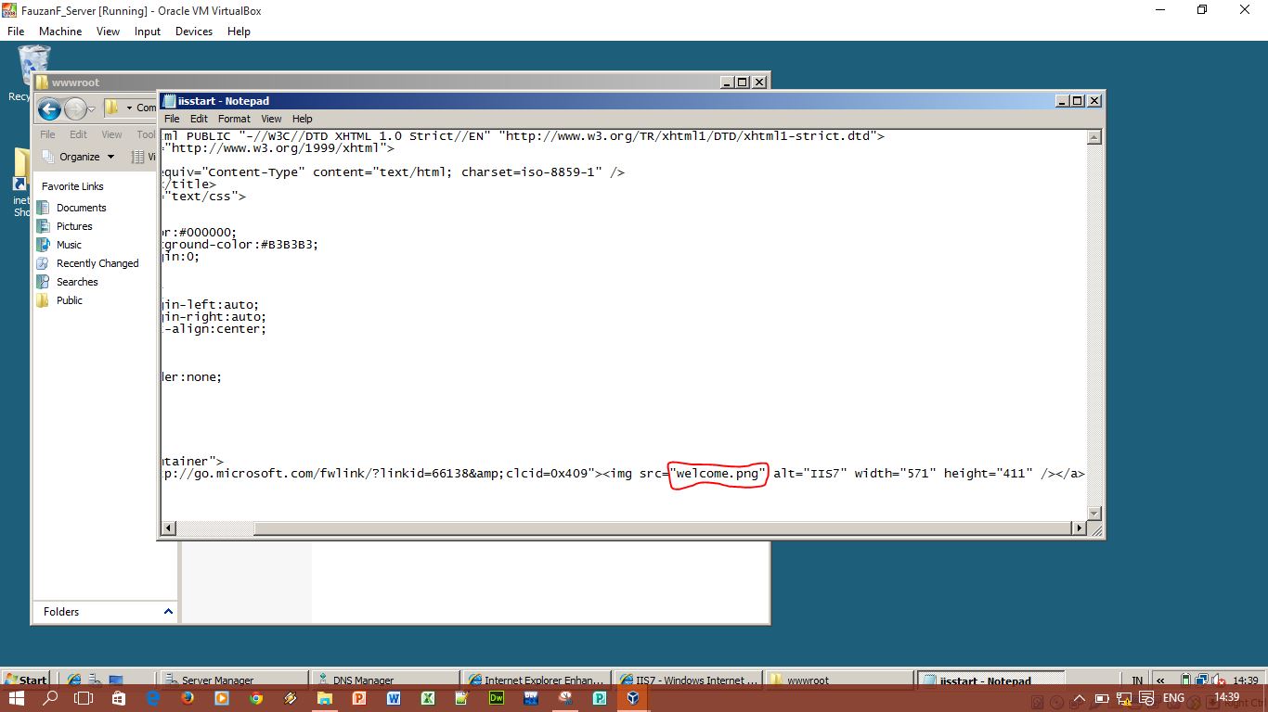This screenshot has height=712, width=1268.
Task: Open Microsoft Word on host taskbar
Action: tap(393, 698)
